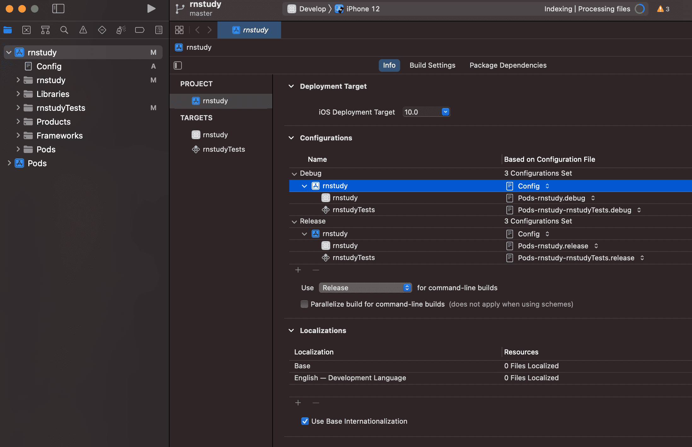Open the command-line builds Release dropdown
692x447 pixels.
click(x=366, y=288)
